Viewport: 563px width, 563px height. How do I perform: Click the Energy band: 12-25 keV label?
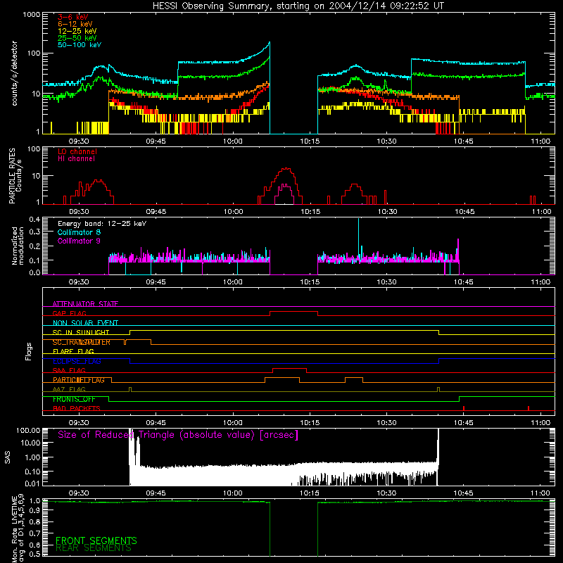tap(102, 224)
